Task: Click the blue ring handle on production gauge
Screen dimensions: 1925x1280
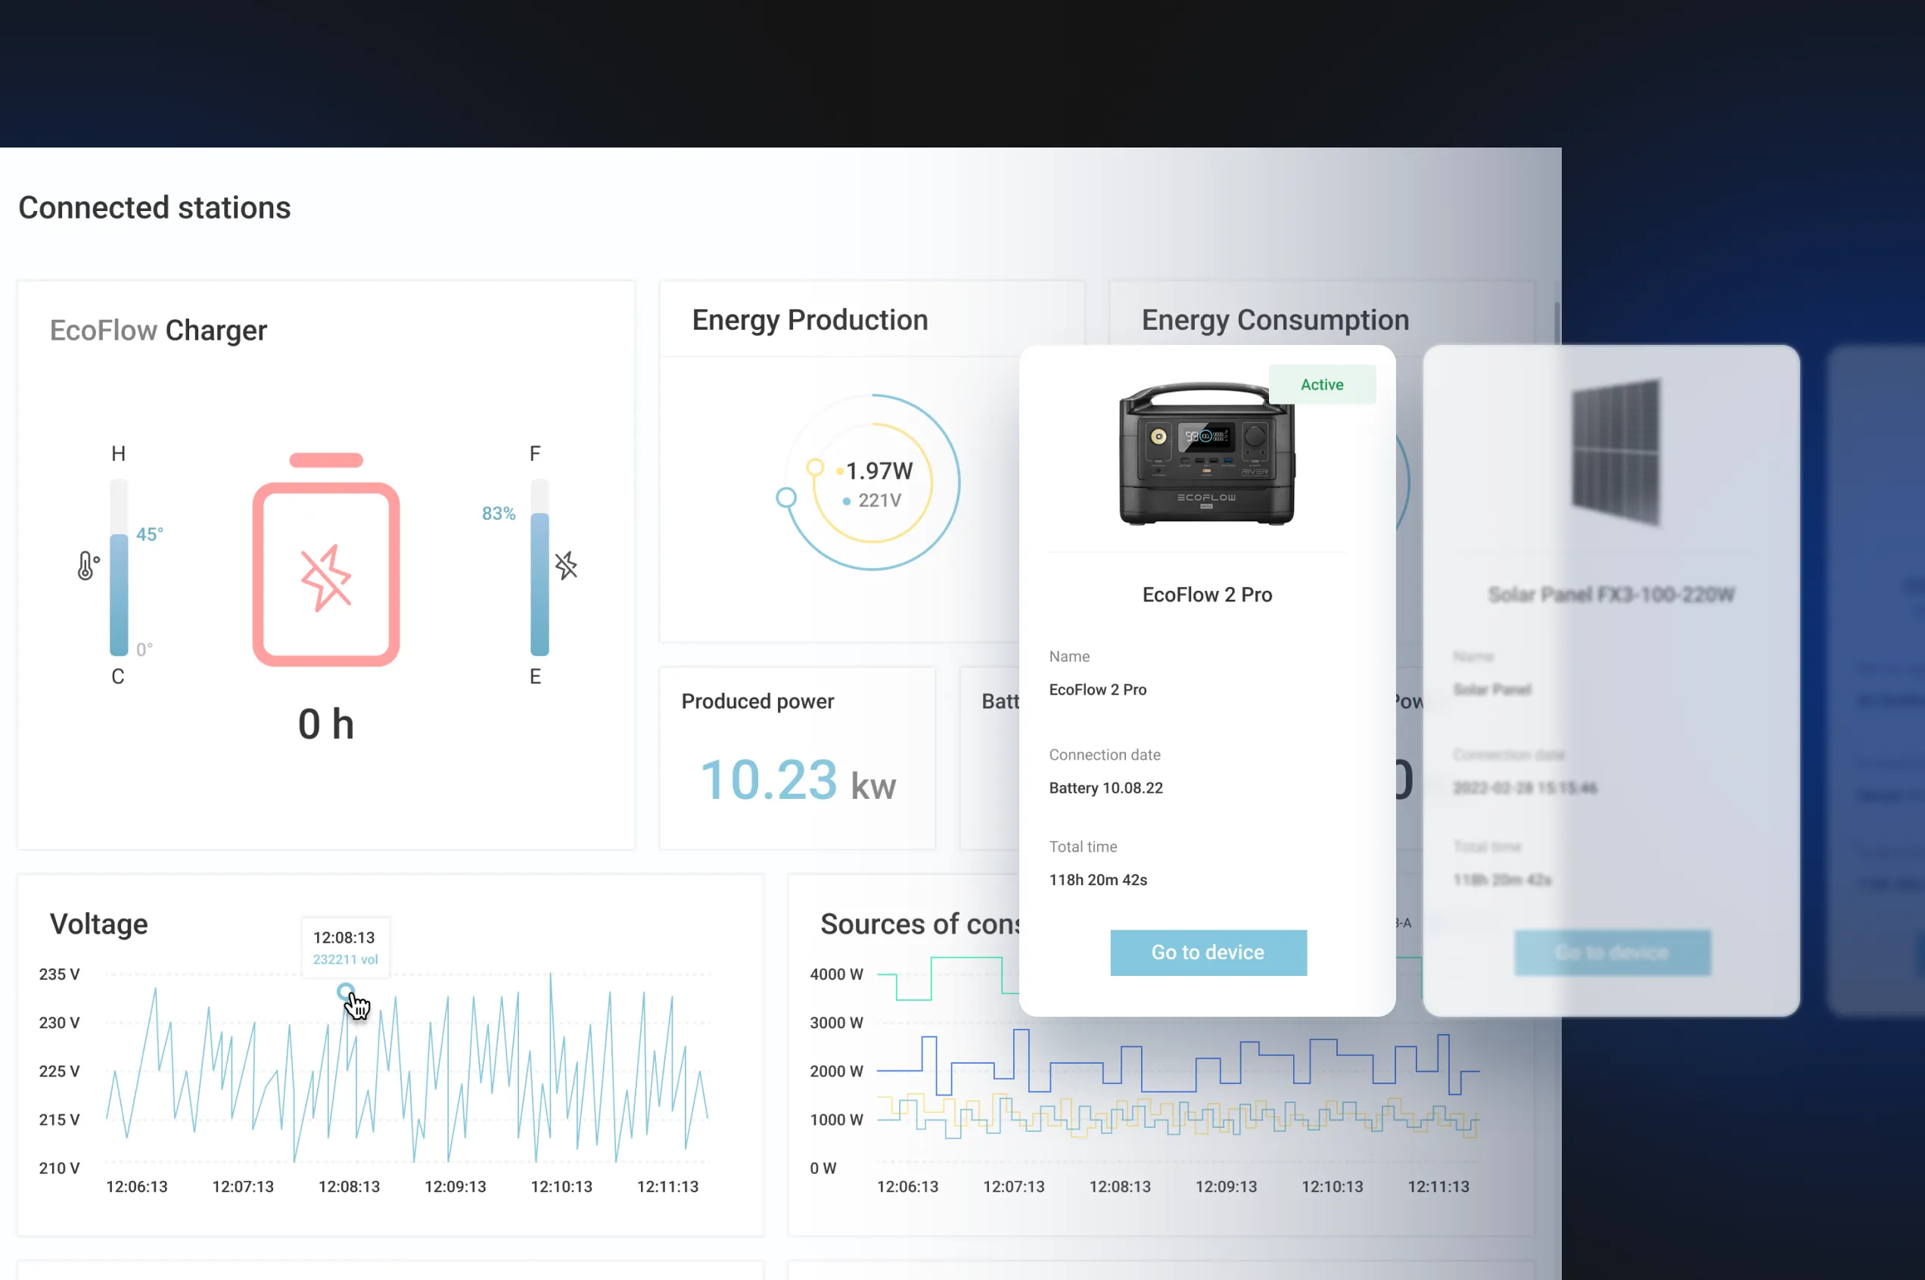Action: point(785,497)
